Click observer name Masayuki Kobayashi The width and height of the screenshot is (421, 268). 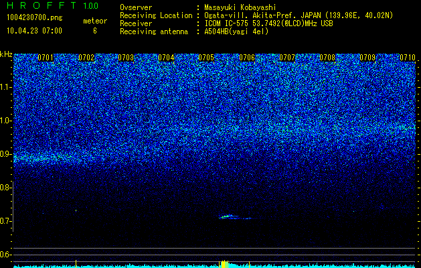(240, 7)
